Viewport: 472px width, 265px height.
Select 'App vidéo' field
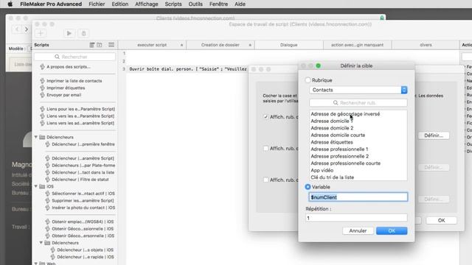(358, 170)
